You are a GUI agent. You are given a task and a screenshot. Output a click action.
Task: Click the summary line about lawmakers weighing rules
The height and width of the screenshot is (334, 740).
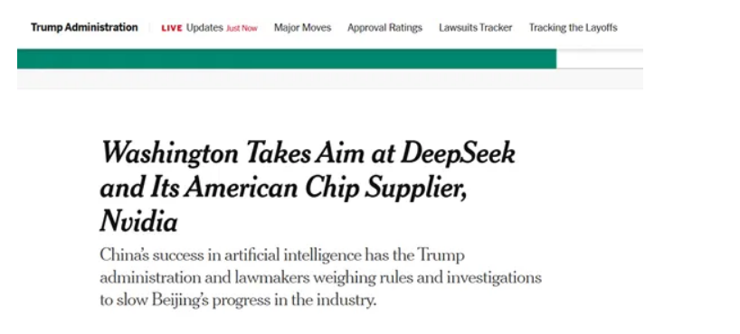(320, 278)
